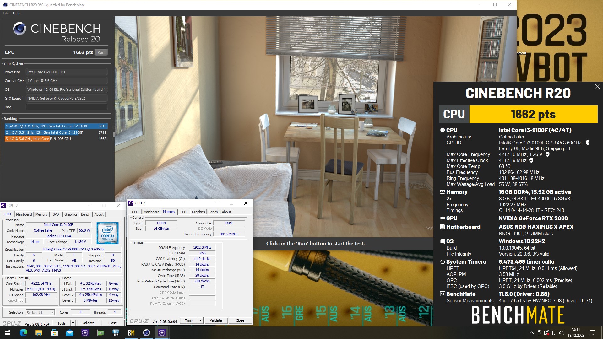Click the Memory section icon in BenchMate
Image resolution: width=603 pixels, height=339 pixels.
pos(443,192)
